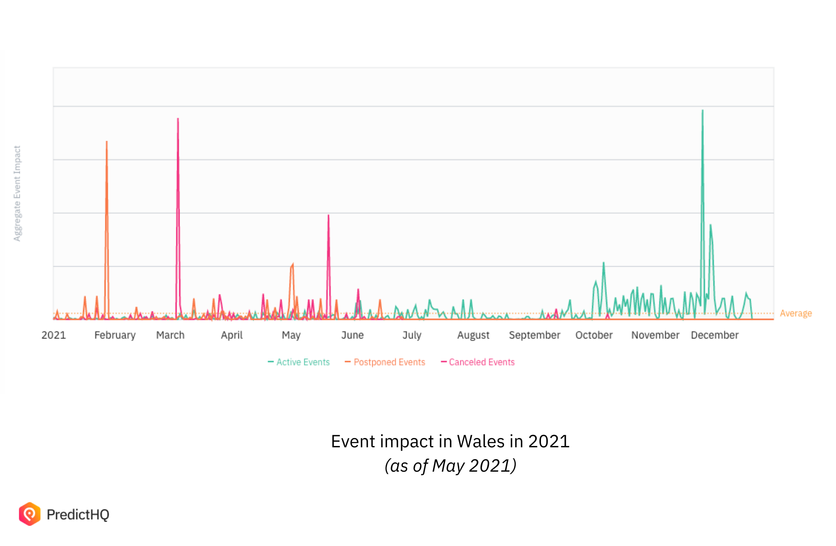Select the August axis label
The width and height of the screenshot is (836, 546).
473,335
